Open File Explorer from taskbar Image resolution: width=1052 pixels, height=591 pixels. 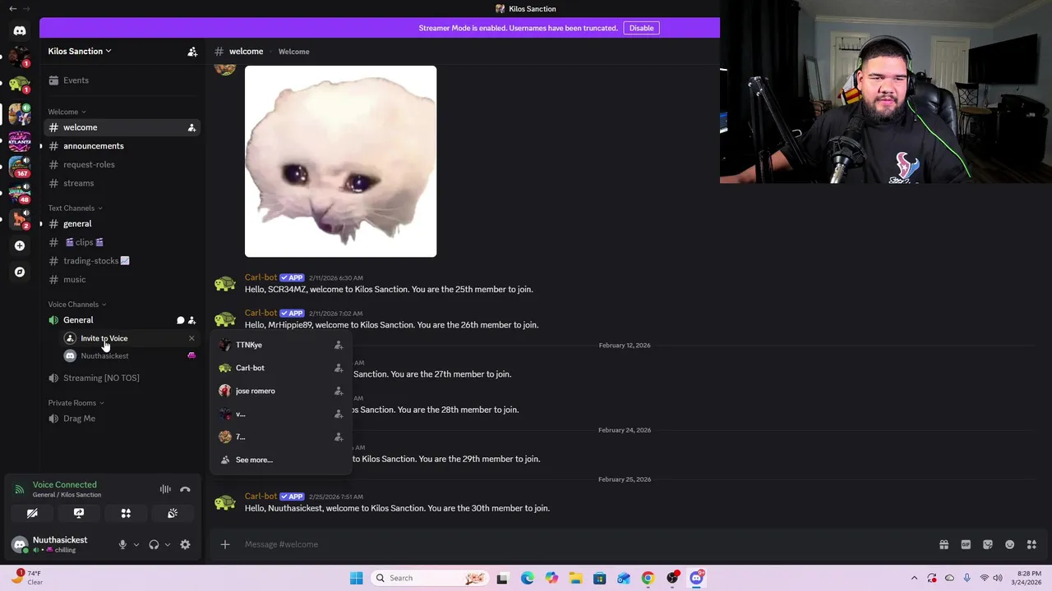(575, 578)
